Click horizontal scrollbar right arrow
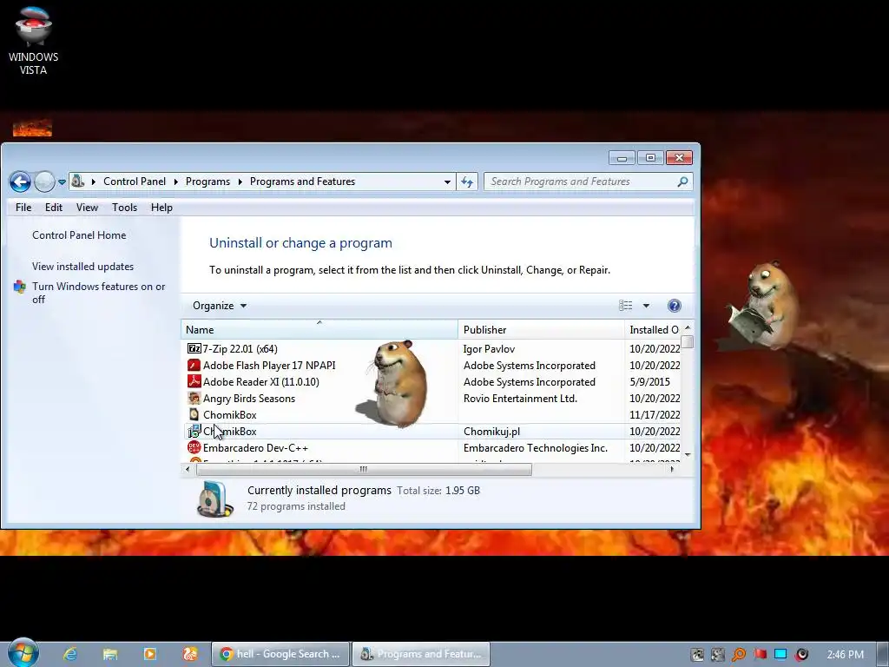 672,469
